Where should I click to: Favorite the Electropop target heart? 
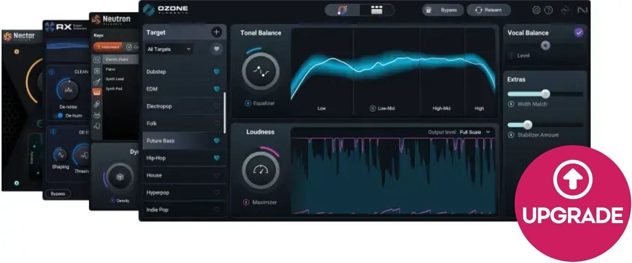pos(216,106)
